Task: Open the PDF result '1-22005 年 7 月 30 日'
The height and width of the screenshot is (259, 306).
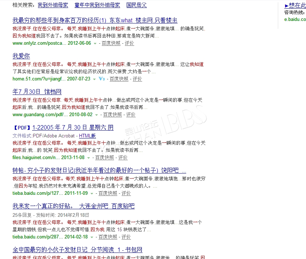Action: (73, 127)
